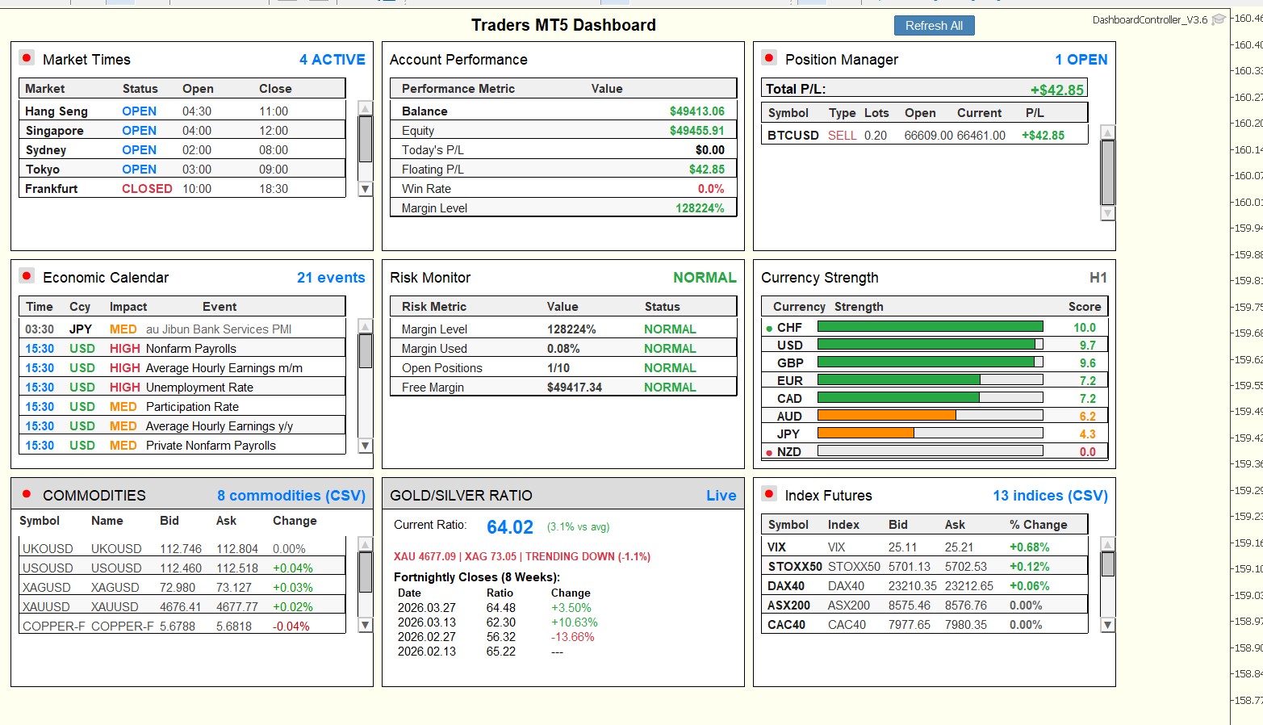Click the H1 timeframe label in Currency Strength
1263x725 pixels.
click(1098, 278)
